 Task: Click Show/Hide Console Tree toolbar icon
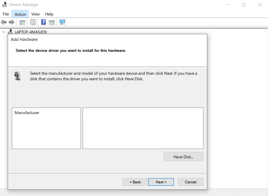22,22
